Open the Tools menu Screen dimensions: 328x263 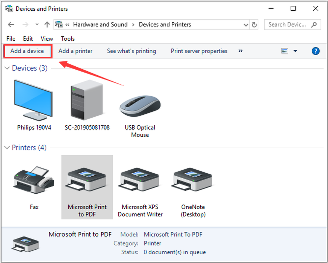68,39
